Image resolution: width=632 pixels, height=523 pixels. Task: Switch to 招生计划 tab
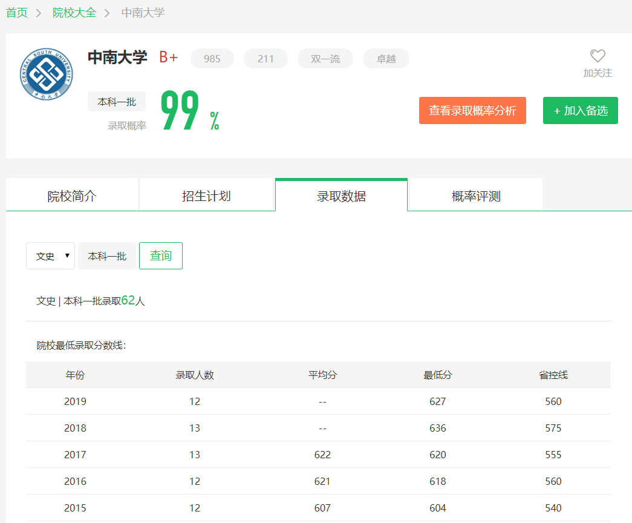pyautogui.click(x=206, y=196)
